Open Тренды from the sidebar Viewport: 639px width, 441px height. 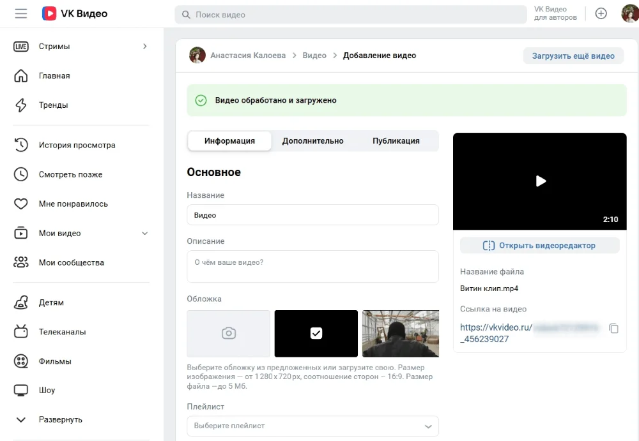[x=53, y=105]
